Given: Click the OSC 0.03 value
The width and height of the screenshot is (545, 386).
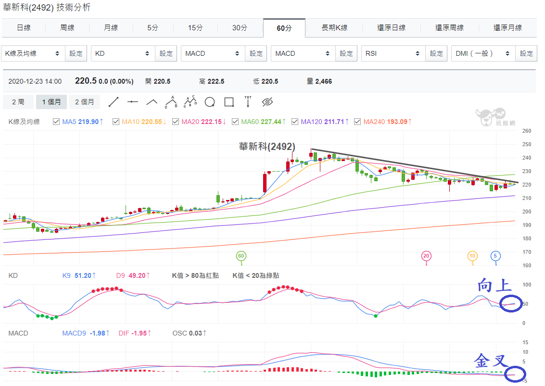Looking at the screenshot, I should pyautogui.click(x=190, y=333).
